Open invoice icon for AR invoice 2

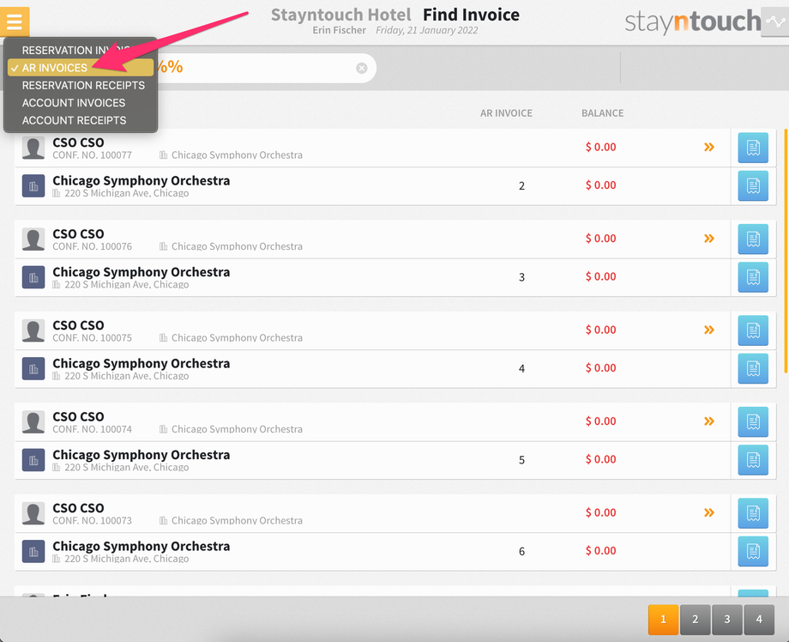point(753,185)
